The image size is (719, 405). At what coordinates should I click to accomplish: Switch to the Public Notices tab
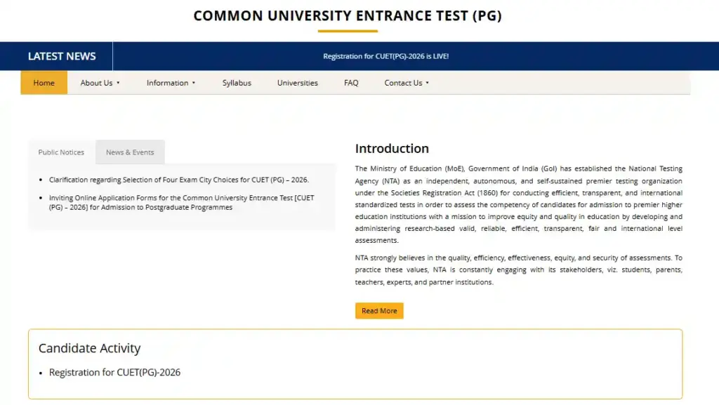(x=60, y=152)
